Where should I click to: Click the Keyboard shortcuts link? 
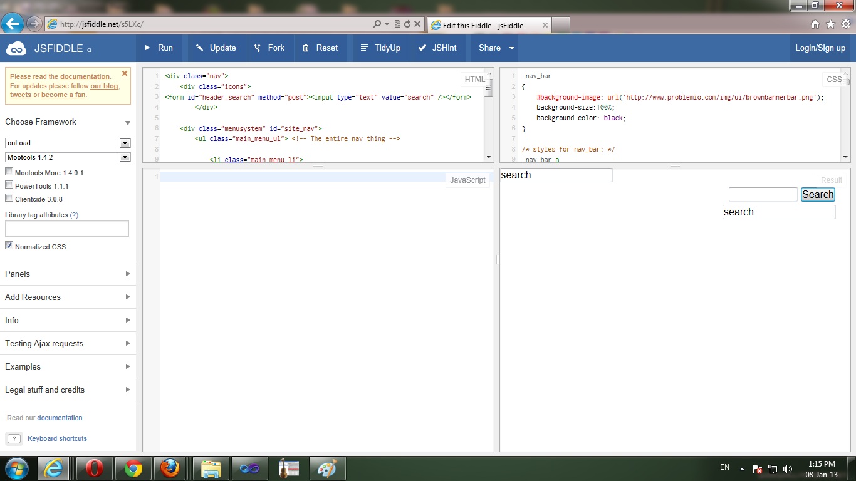[57, 438]
